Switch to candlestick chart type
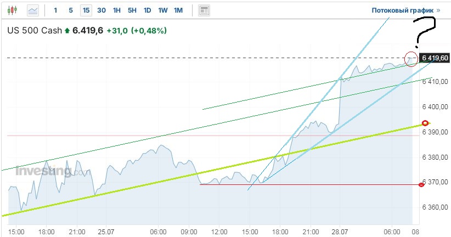The width and height of the screenshot is (451, 237). 13,10
